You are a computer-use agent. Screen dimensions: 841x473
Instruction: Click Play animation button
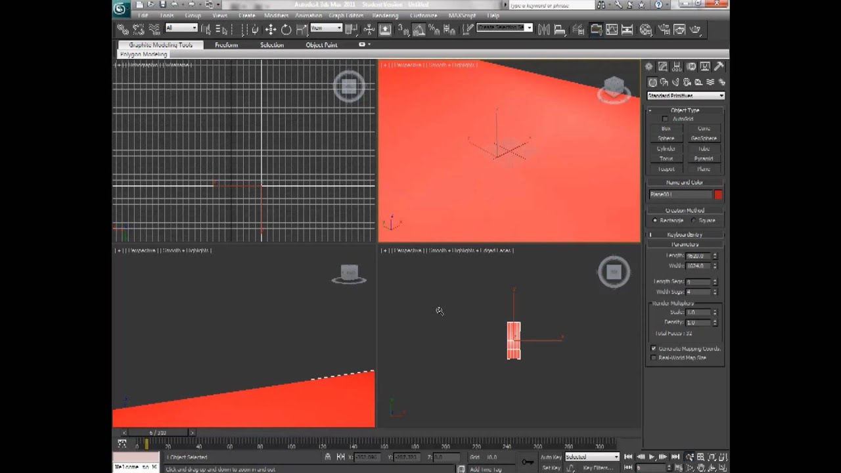click(x=652, y=457)
